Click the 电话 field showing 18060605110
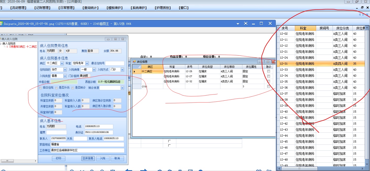 (99, 126)
